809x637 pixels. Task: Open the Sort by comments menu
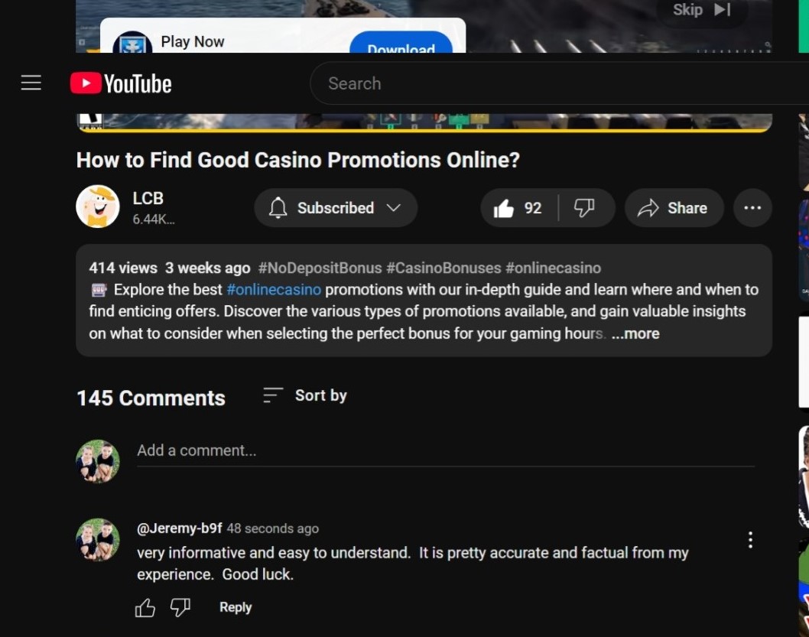click(x=305, y=395)
